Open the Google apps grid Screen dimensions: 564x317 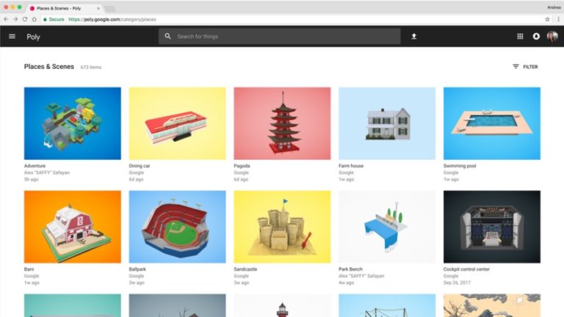520,36
